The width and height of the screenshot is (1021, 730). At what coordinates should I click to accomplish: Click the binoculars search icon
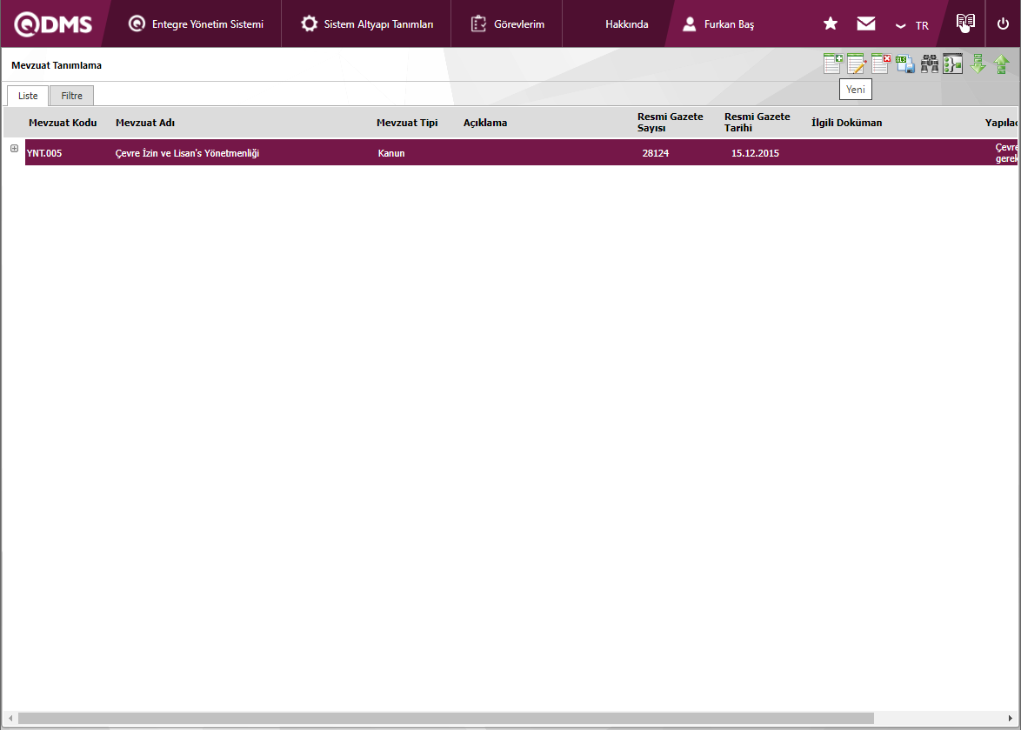click(x=929, y=64)
